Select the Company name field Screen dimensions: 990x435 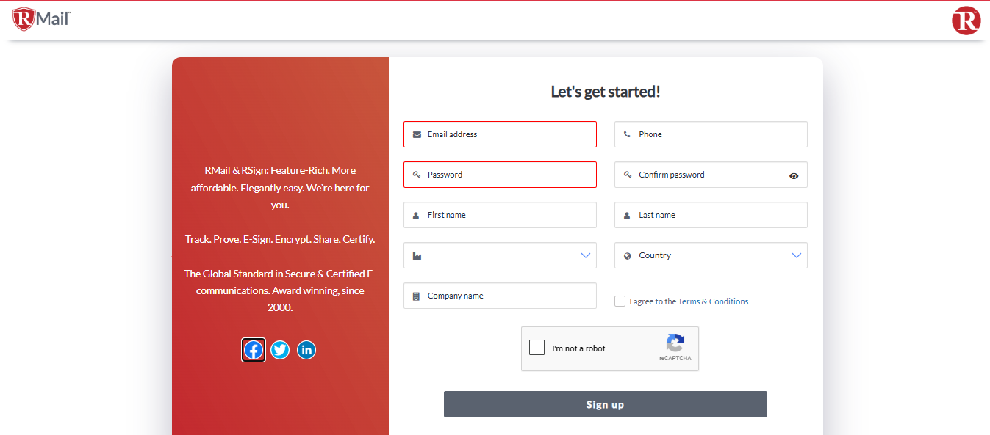(x=500, y=296)
